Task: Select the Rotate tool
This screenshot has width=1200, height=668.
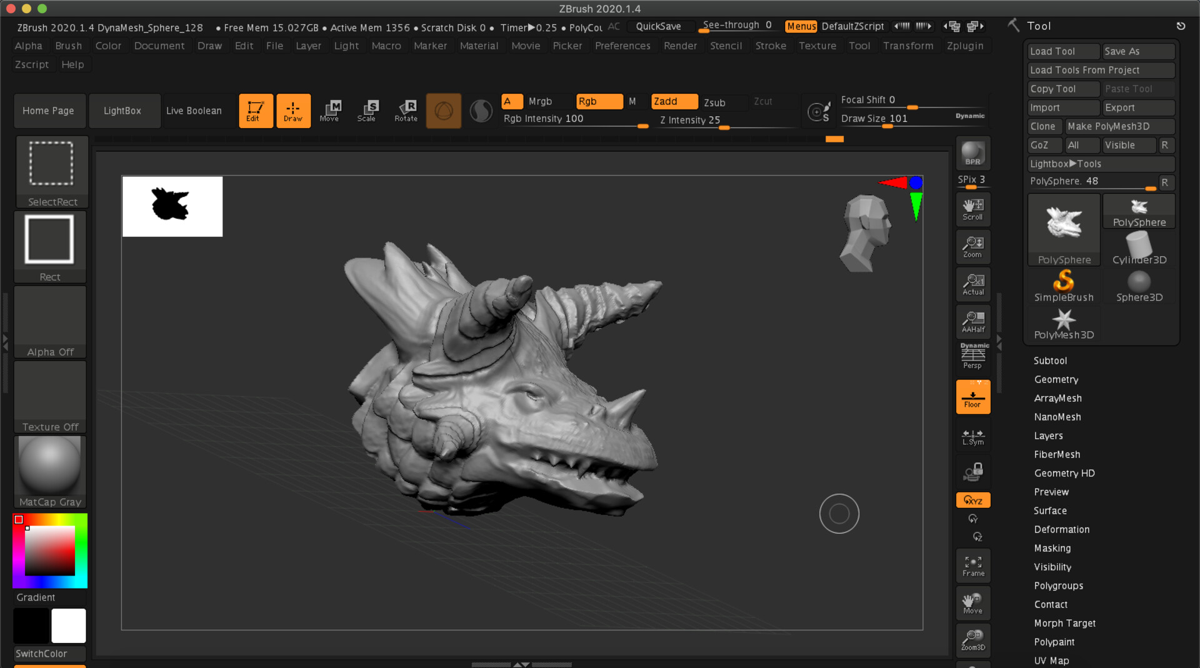Action: pos(406,111)
